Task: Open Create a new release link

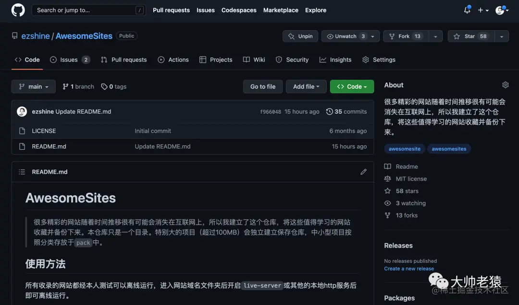Action: coord(409,269)
